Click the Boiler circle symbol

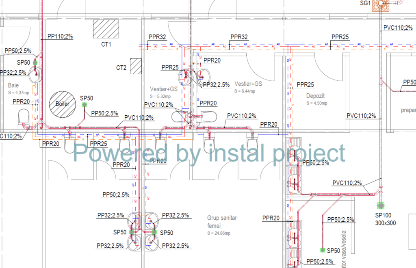coord(62,104)
